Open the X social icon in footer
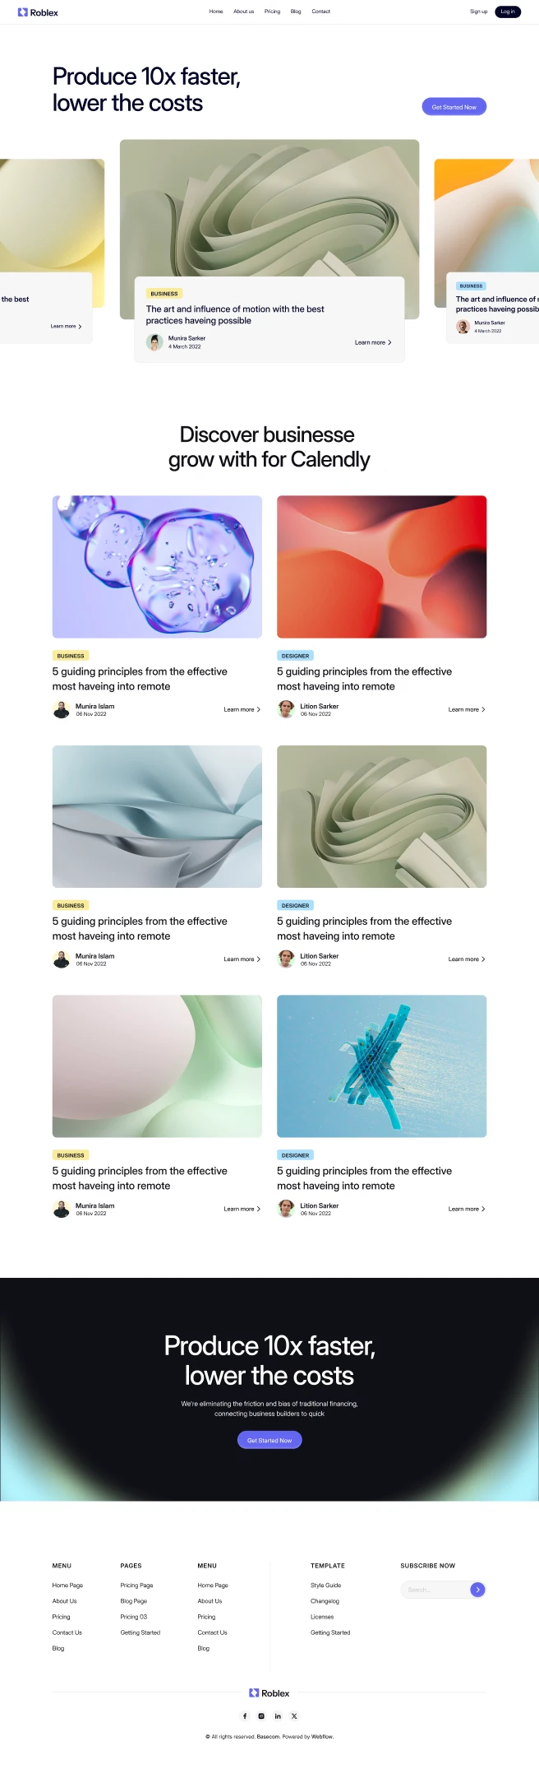Screen dimensions: 539x1774 (x=294, y=1716)
